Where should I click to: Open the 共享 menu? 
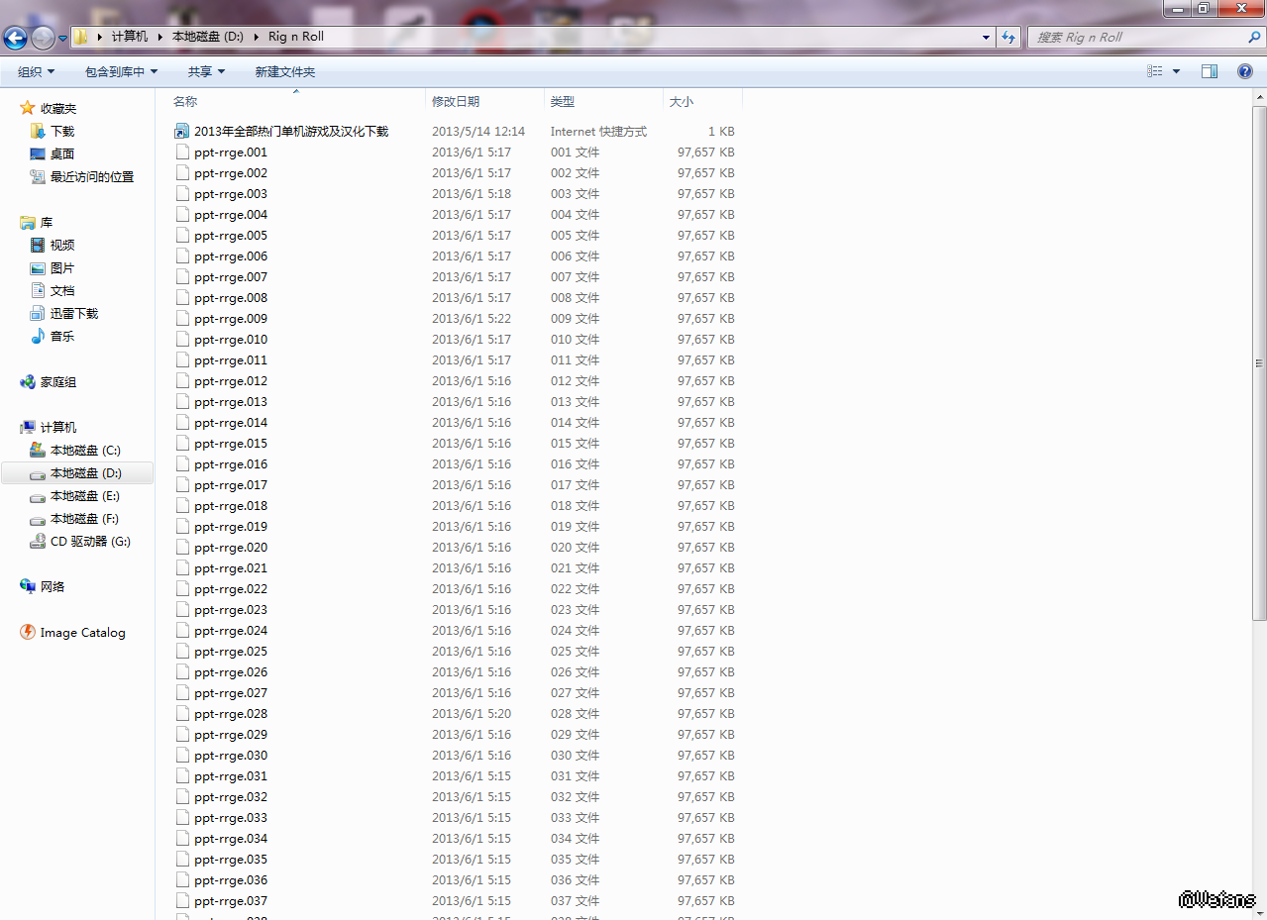[206, 71]
